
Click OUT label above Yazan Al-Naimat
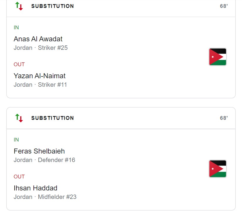(19, 64)
